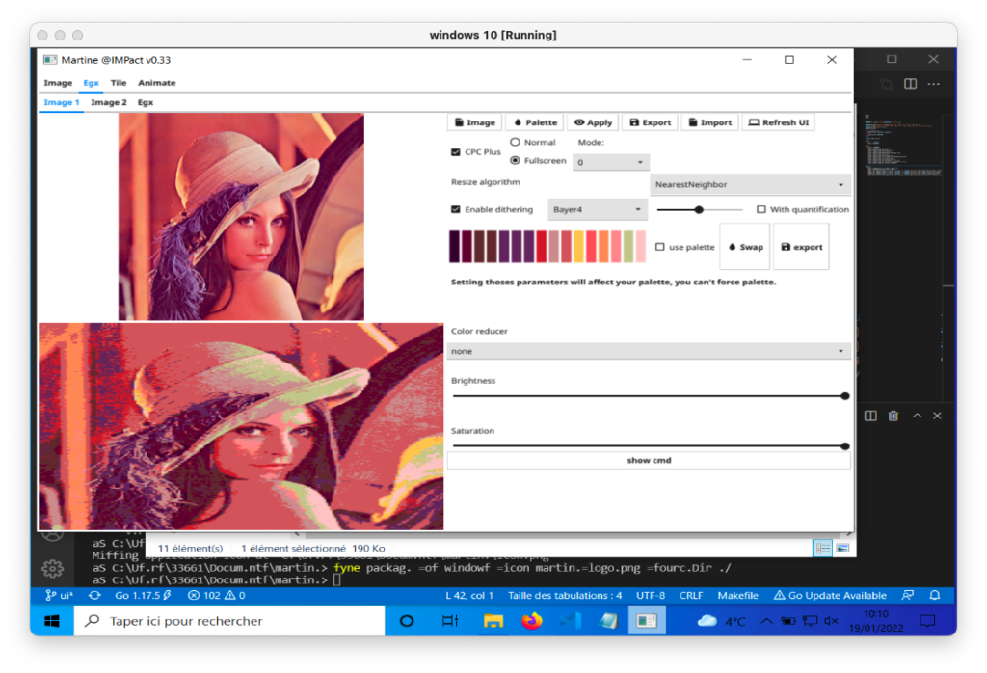Click the Refresh UI button
The image size is (987, 673).
click(x=779, y=122)
